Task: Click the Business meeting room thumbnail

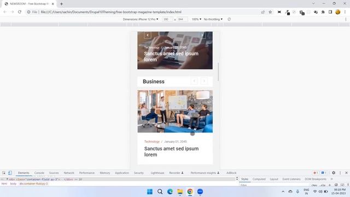Action: pyautogui.click(x=175, y=111)
